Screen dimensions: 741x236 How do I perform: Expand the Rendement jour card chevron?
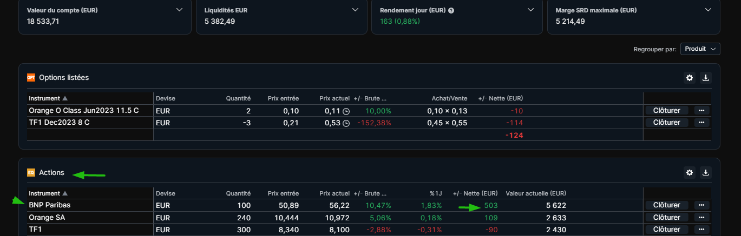coord(532,10)
